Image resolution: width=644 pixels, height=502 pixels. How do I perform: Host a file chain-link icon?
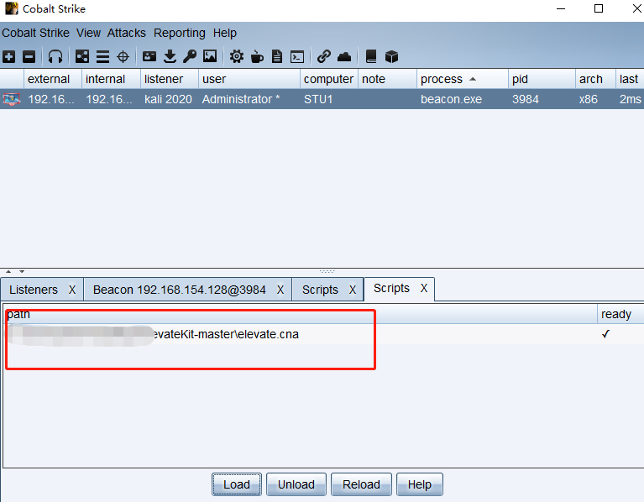[x=324, y=56]
